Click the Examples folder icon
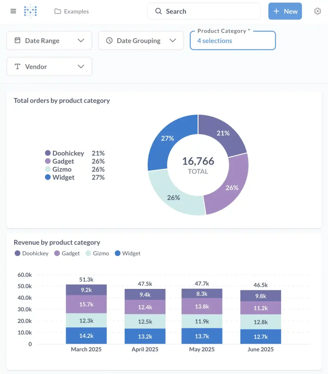This screenshot has height=374, width=328. point(57,11)
